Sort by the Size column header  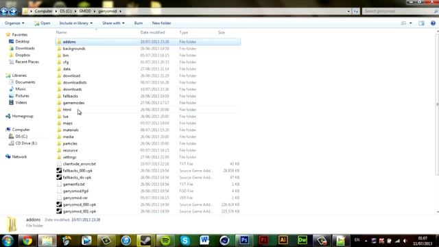coord(222,32)
